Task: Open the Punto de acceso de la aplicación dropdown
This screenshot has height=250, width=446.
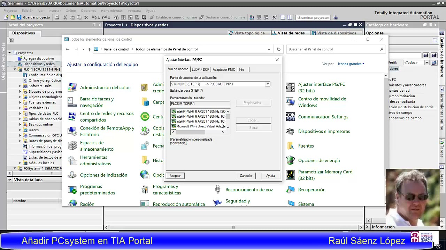Action: [268, 84]
